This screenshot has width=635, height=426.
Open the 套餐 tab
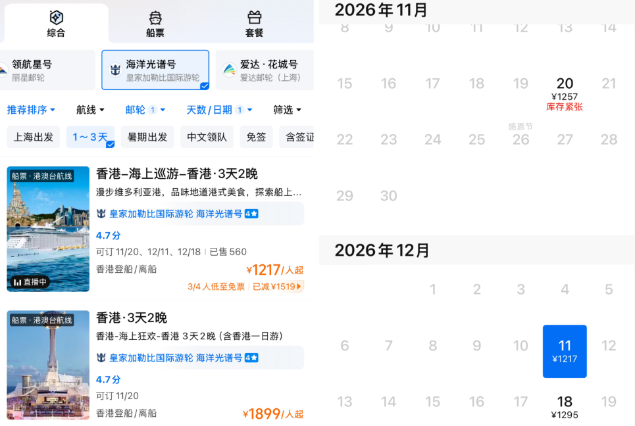(x=254, y=24)
